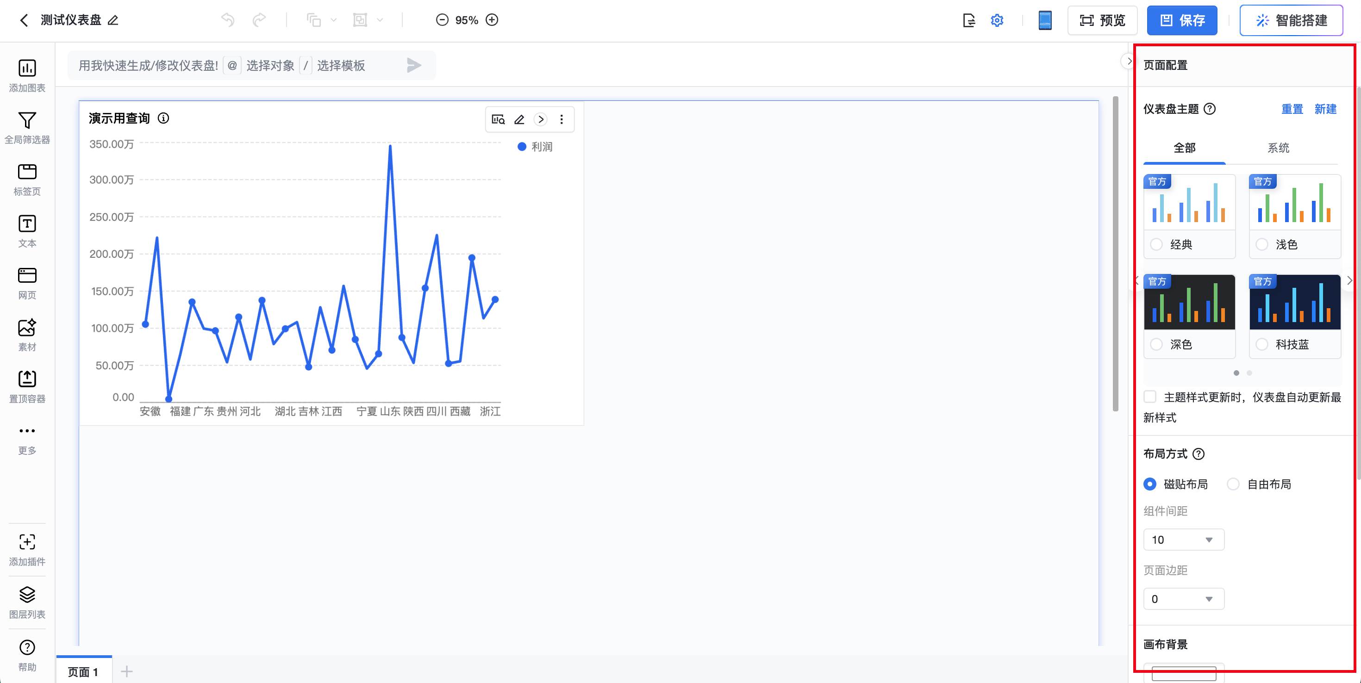Rename dashboard via title pencil icon
The width and height of the screenshot is (1361, 683).
[x=113, y=20]
